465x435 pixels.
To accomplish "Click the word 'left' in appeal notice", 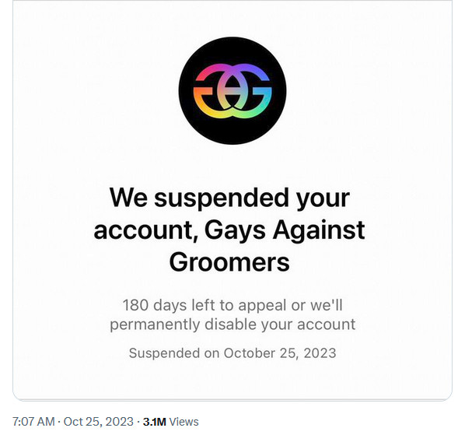I will [x=203, y=305].
